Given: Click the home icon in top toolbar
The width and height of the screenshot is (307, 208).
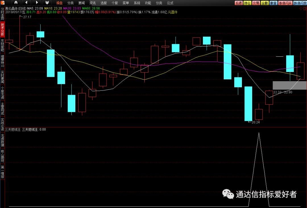Looking at the screenshot, I should [16, 3].
